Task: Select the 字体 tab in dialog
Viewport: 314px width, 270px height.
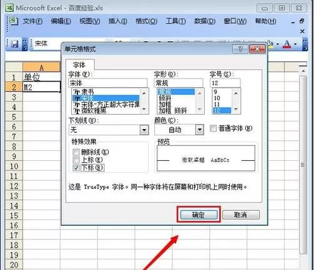Action: pos(79,65)
